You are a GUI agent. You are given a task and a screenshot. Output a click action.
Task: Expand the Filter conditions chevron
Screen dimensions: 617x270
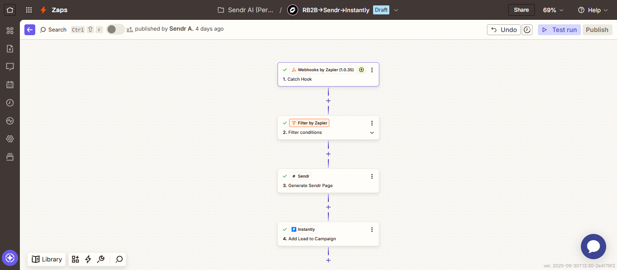pyautogui.click(x=372, y=133)
